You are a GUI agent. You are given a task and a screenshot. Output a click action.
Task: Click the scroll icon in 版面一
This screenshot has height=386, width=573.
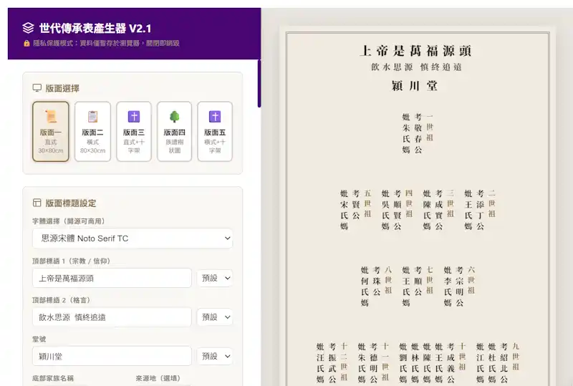pyautogui.click(x=51, y=117)
